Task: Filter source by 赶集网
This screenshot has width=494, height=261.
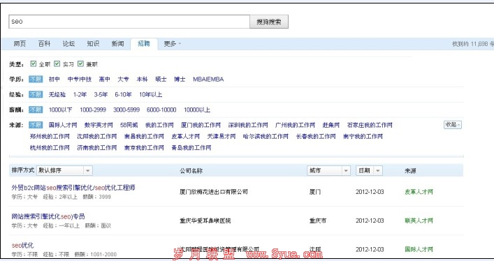Action: (331, 125)
